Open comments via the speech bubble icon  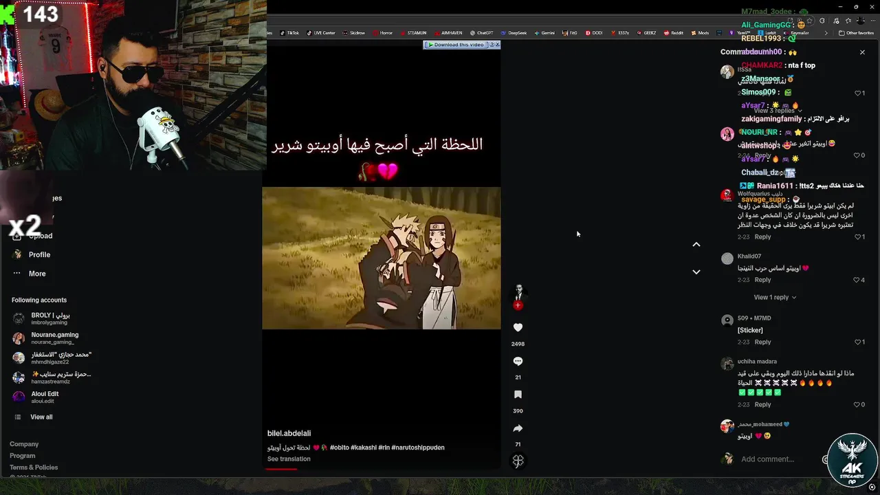pos(518,362)
